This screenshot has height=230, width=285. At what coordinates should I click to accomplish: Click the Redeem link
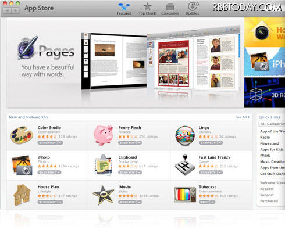point(267,189)
